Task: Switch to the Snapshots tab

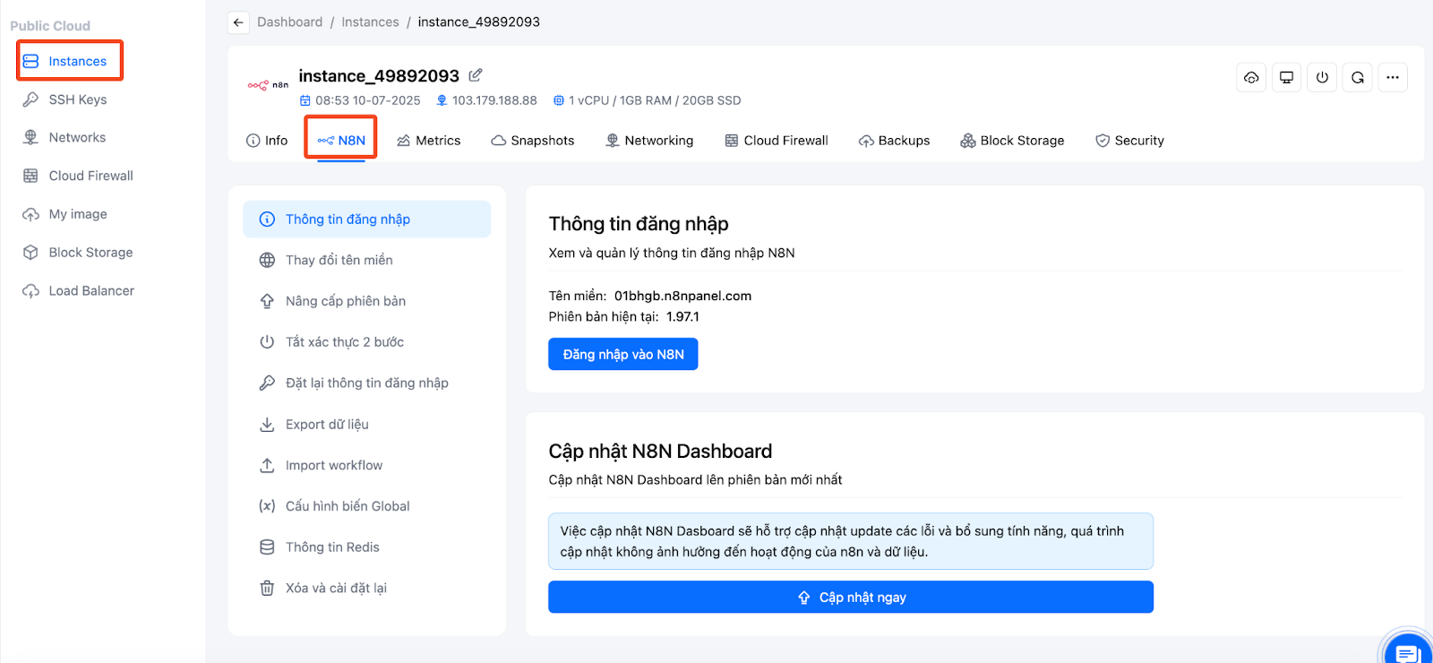Action: (x=533, y=141)
